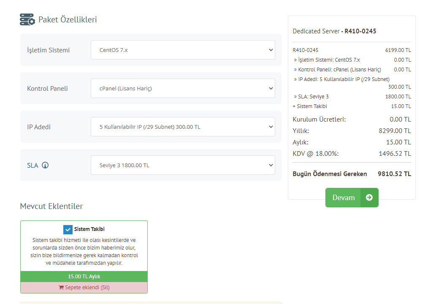Select the Mevcut Eklentiler heading
This screenshot has width=428, height=304.
click(x=51, y=206)
